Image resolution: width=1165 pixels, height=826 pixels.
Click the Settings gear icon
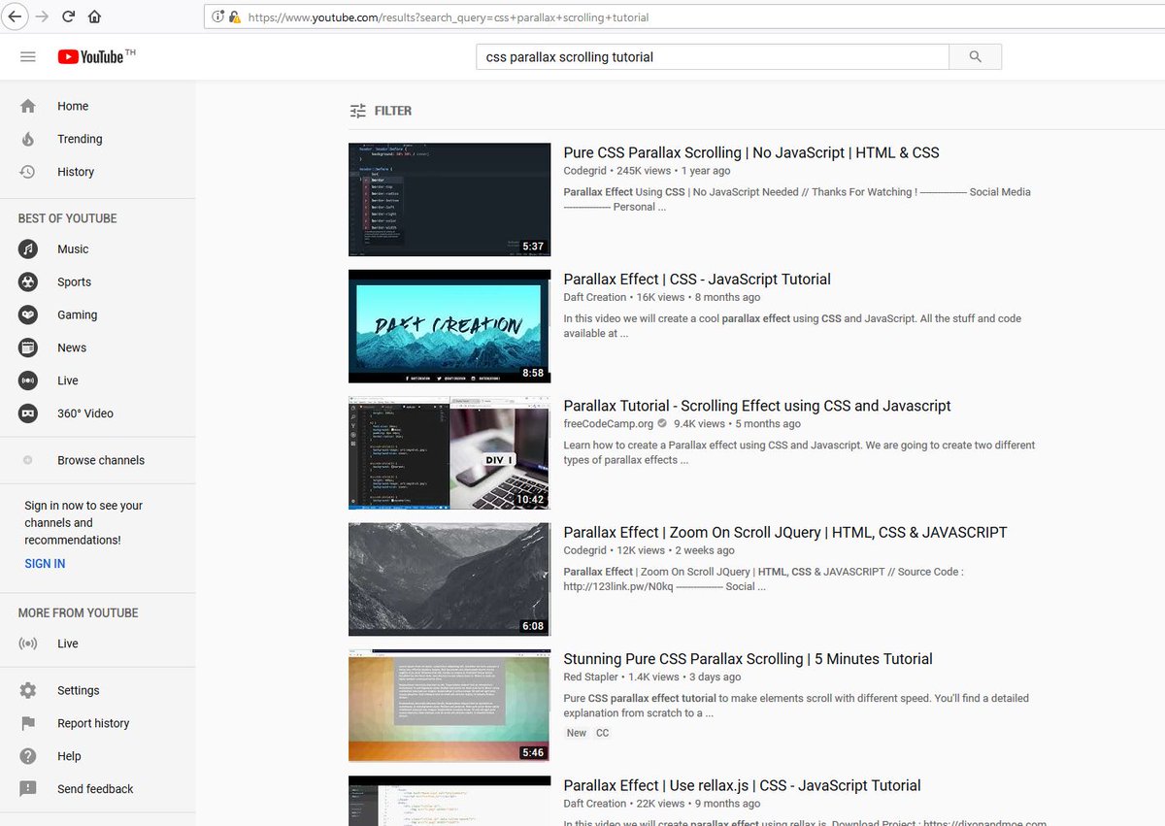click(28, 690)
